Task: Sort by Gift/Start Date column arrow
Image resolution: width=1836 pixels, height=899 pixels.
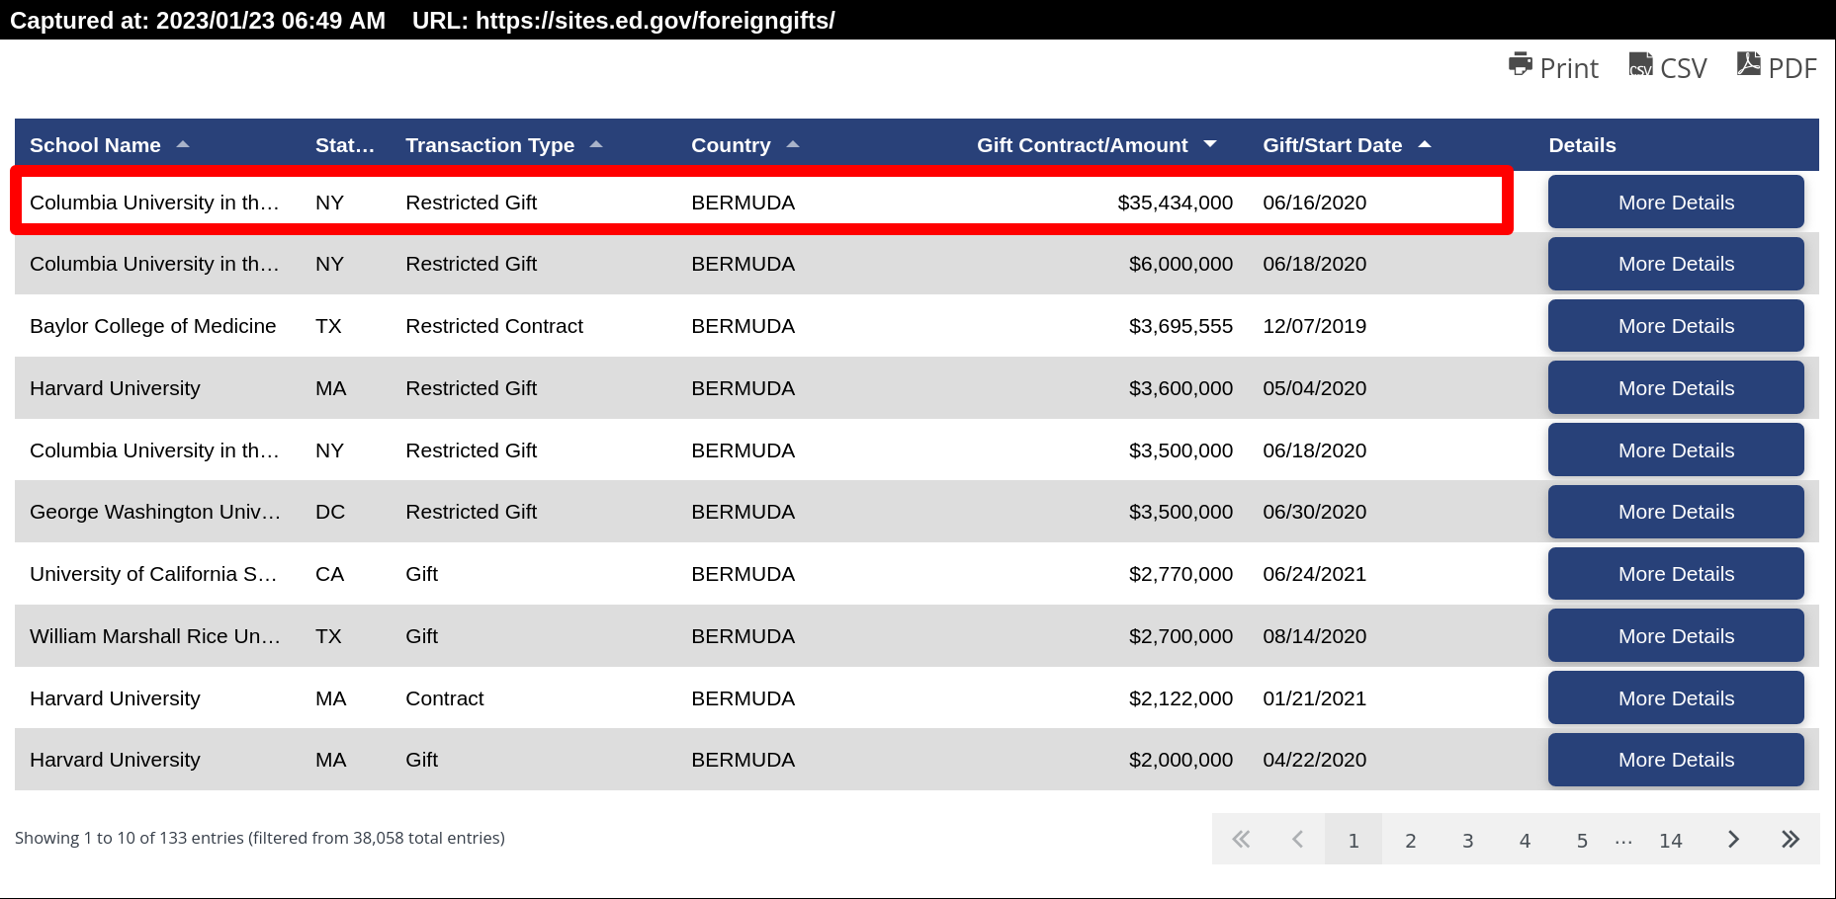Action: pos(1425,145)
